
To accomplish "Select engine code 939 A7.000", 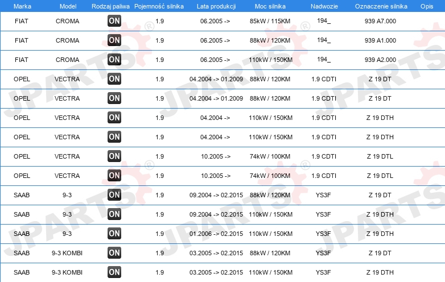I will 380,21.
